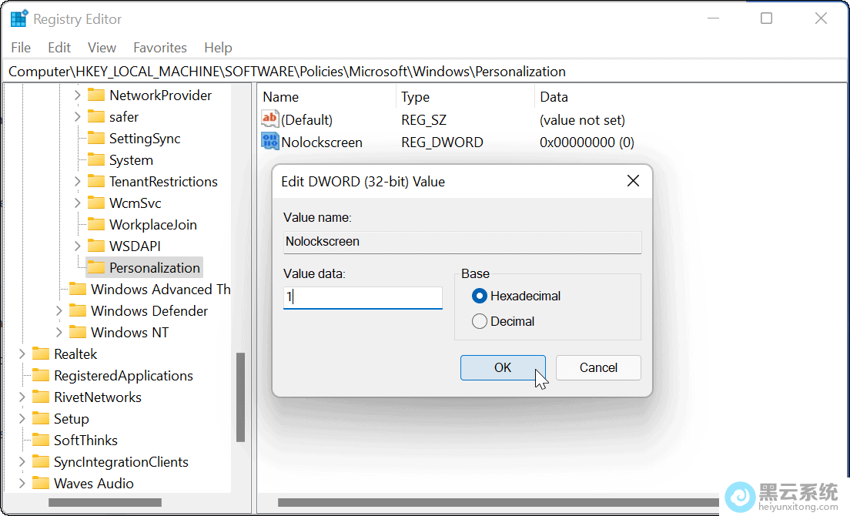
Task: Click the Realtek folder icon
Action: 41,354
